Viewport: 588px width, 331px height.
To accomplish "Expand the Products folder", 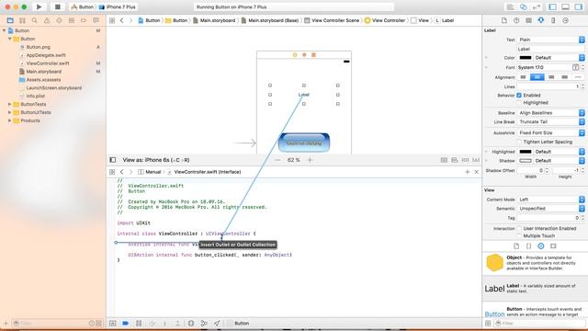I will point(10,120).
